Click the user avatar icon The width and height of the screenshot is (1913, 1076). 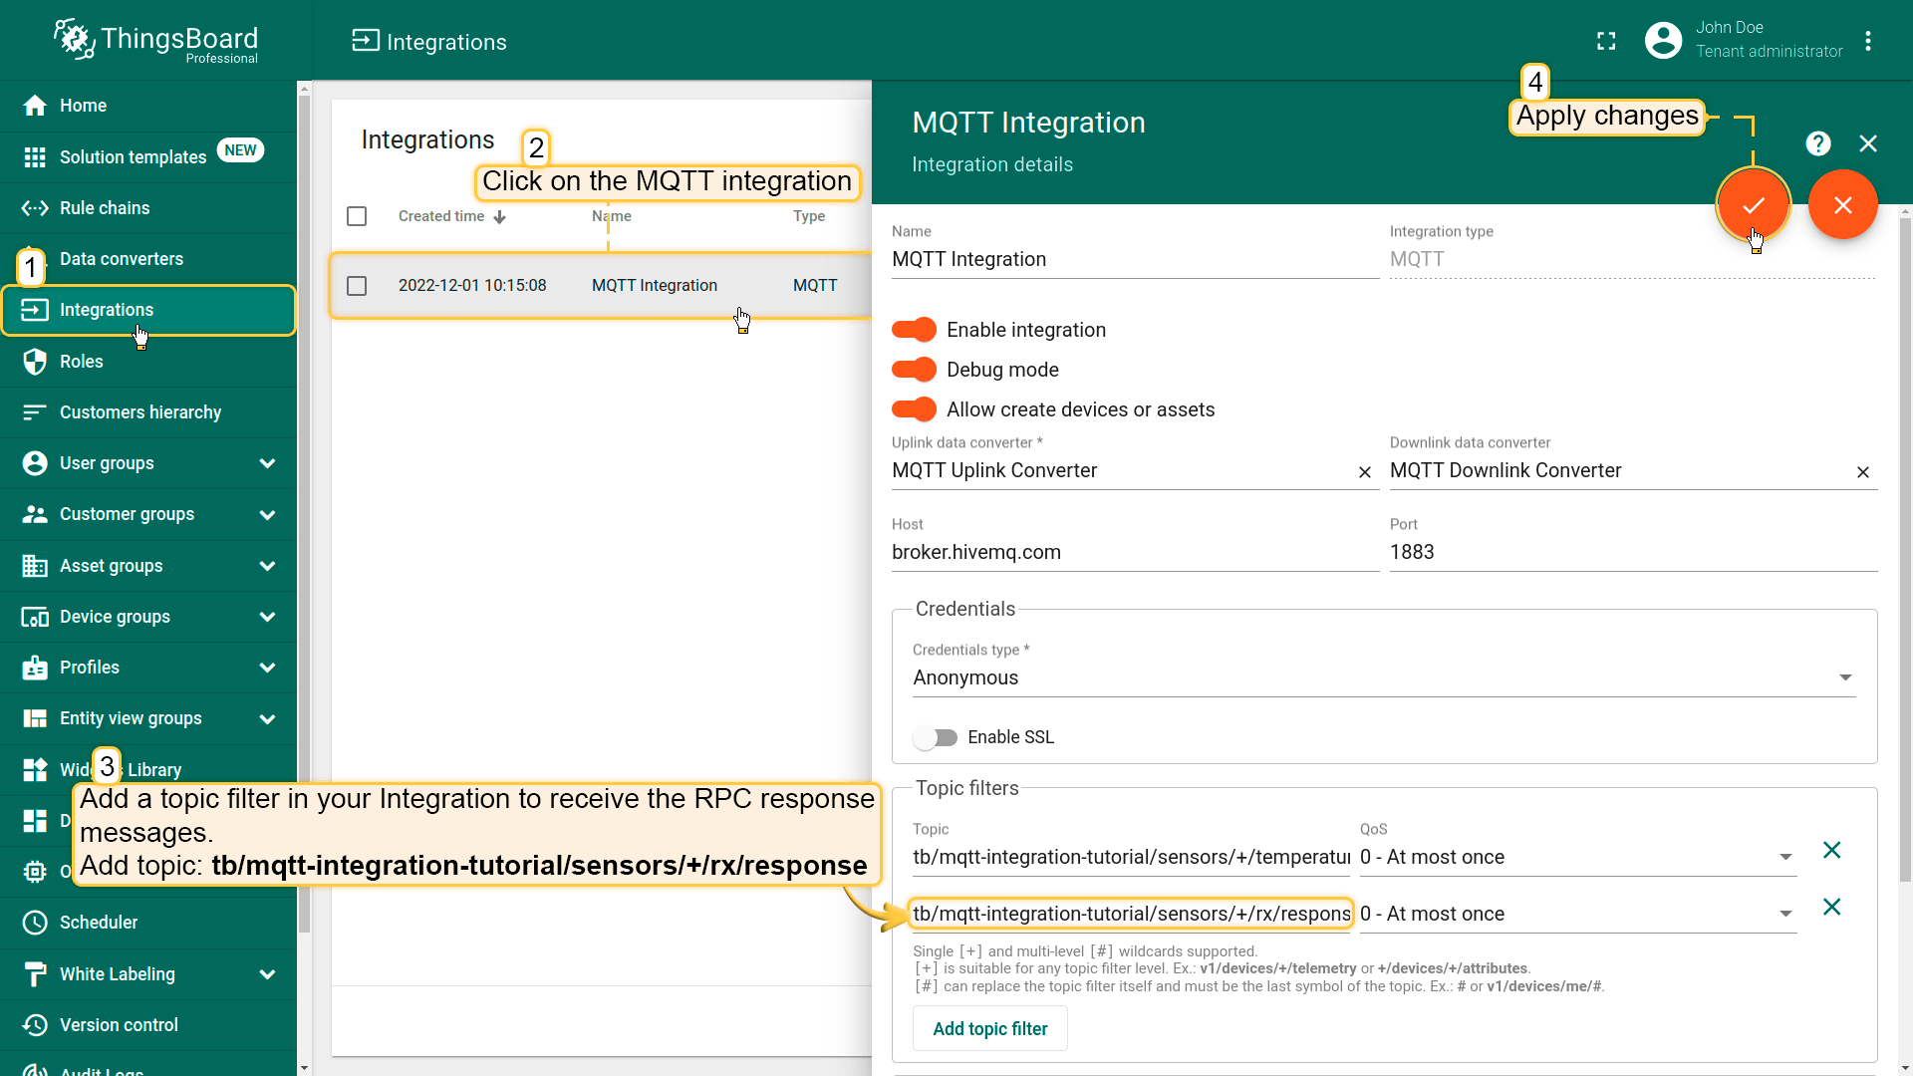1663,41
